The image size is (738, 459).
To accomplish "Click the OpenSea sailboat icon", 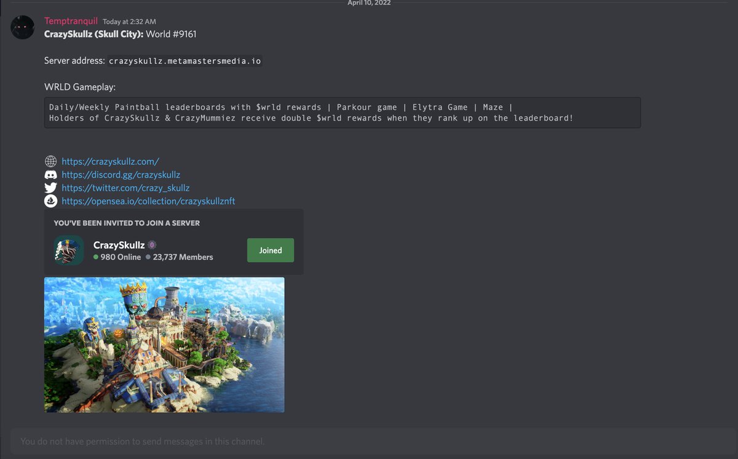I will point(51,201).
